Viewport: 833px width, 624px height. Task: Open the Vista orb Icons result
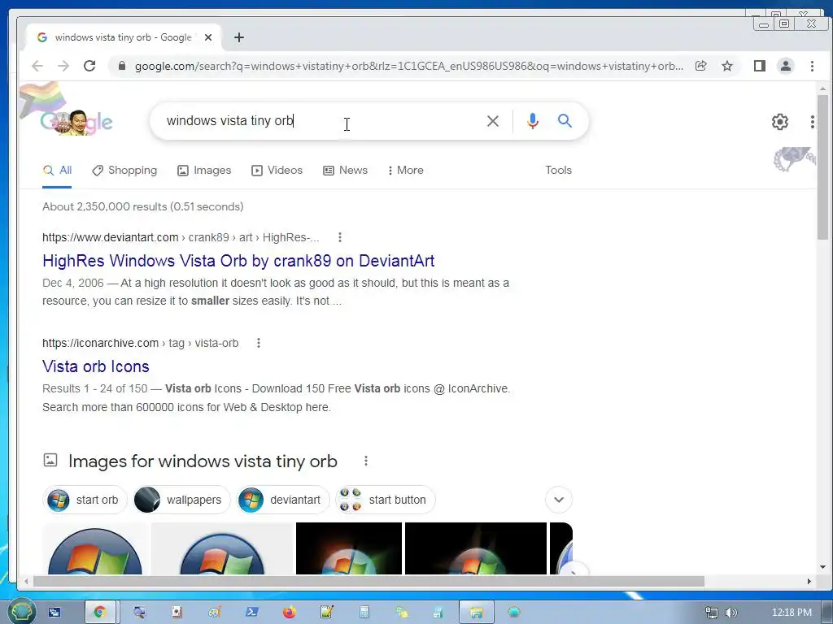click(x=96, y=366)
